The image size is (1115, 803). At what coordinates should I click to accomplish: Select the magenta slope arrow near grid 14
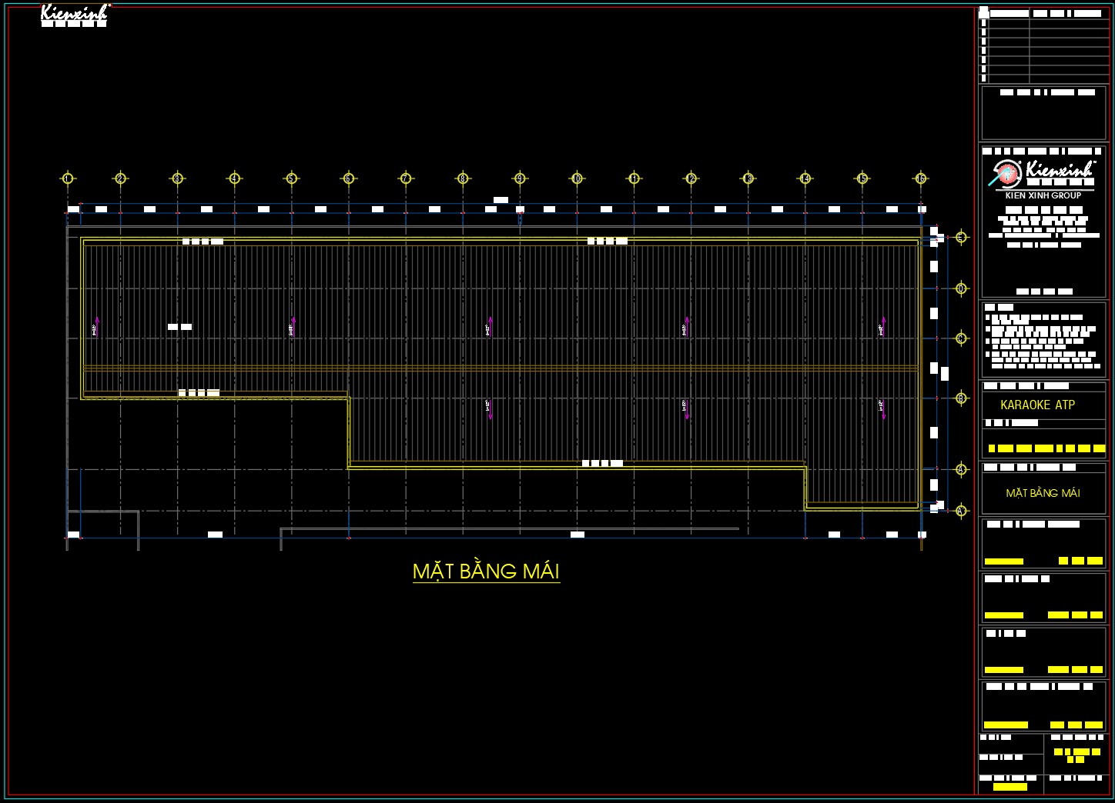882,327
